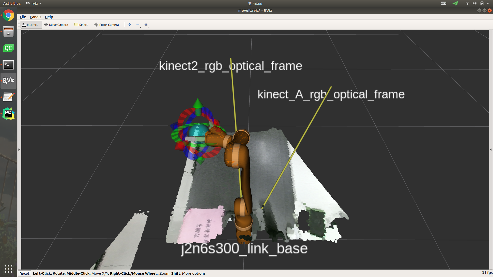
Task: Enable the Focus Camera tool
Action: point(106,25)
